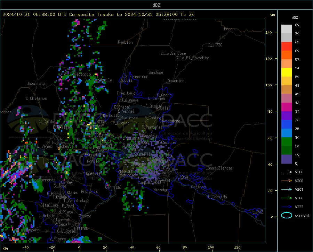
Task: Click the L_Dormida map label
Action: (x=217, y=197)
